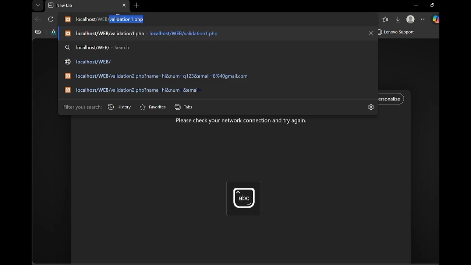
Task: Click the XAMPP icon beside validation1.php suggestion
Action: click(x=68, y=33)
